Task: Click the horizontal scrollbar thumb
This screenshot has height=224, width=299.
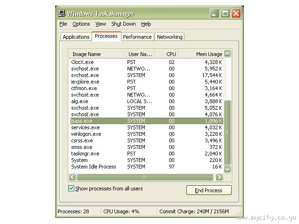Action: [145, 177]
